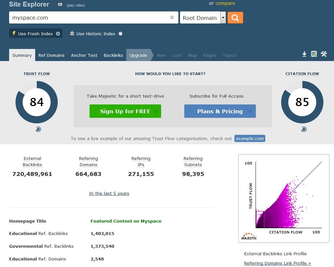Image resolution: width=334 pixels, height=267 pixels.
Task: Open the Topics tab
Action: click(230, 55)
